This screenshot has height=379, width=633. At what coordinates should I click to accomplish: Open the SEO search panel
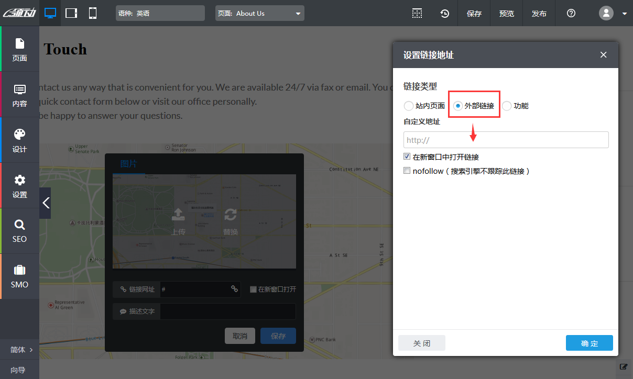click(x=19, y=231)
